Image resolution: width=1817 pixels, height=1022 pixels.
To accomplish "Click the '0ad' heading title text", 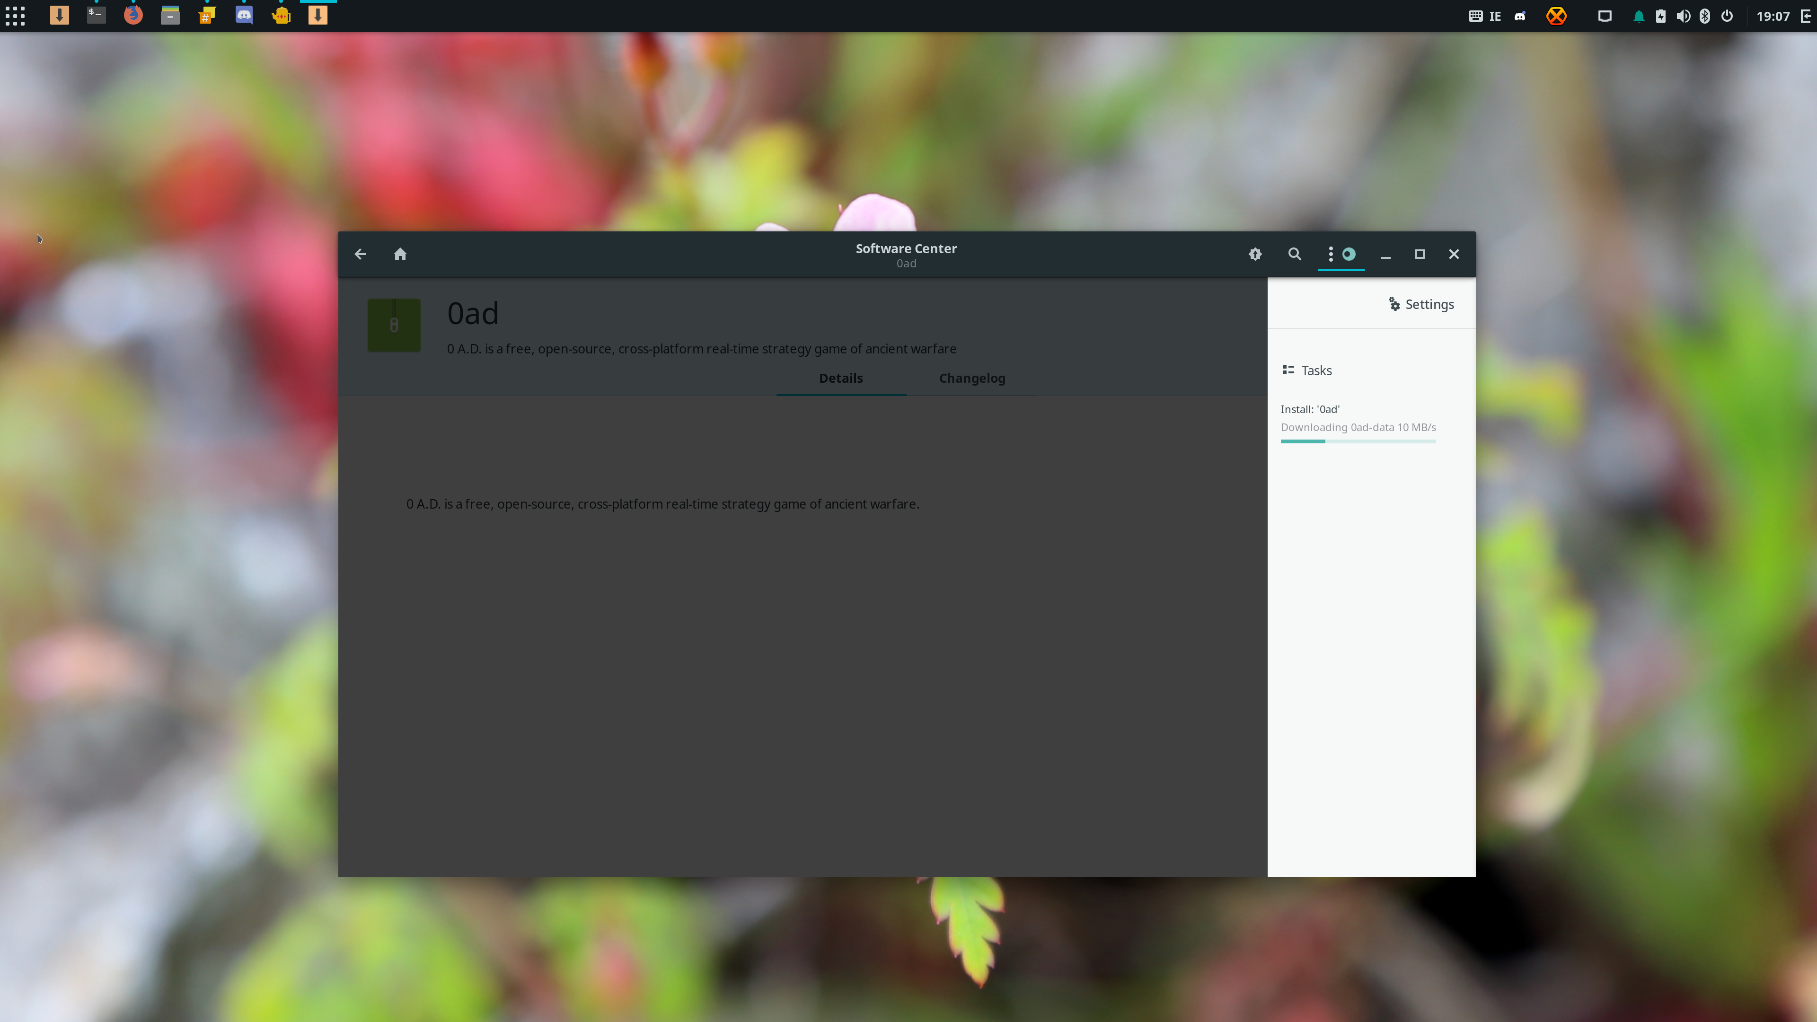I will [x=473, y=313].
